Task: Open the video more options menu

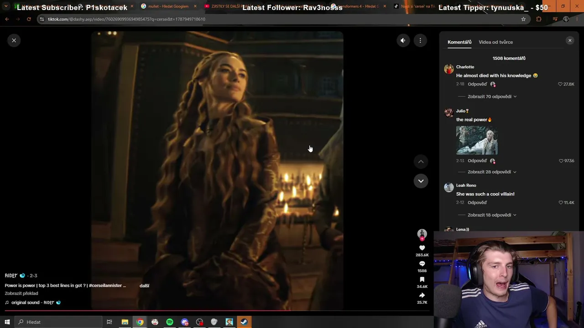Action: click(x=420, y=41)
